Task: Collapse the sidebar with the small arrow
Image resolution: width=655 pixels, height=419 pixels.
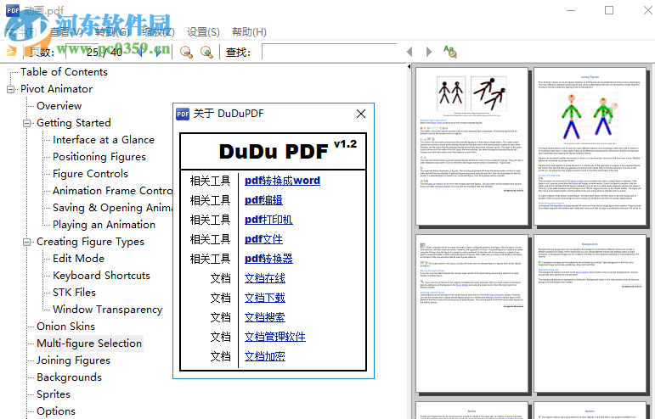Action: (x=409, y=67)
